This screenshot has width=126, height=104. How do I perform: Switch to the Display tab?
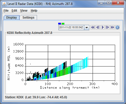(x=11, y=18)
